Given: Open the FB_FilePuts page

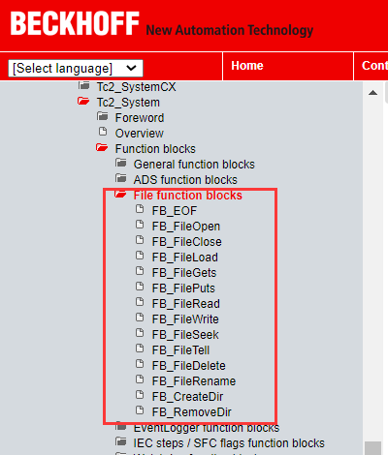Looking at the screenshot, I should [183, 288].
